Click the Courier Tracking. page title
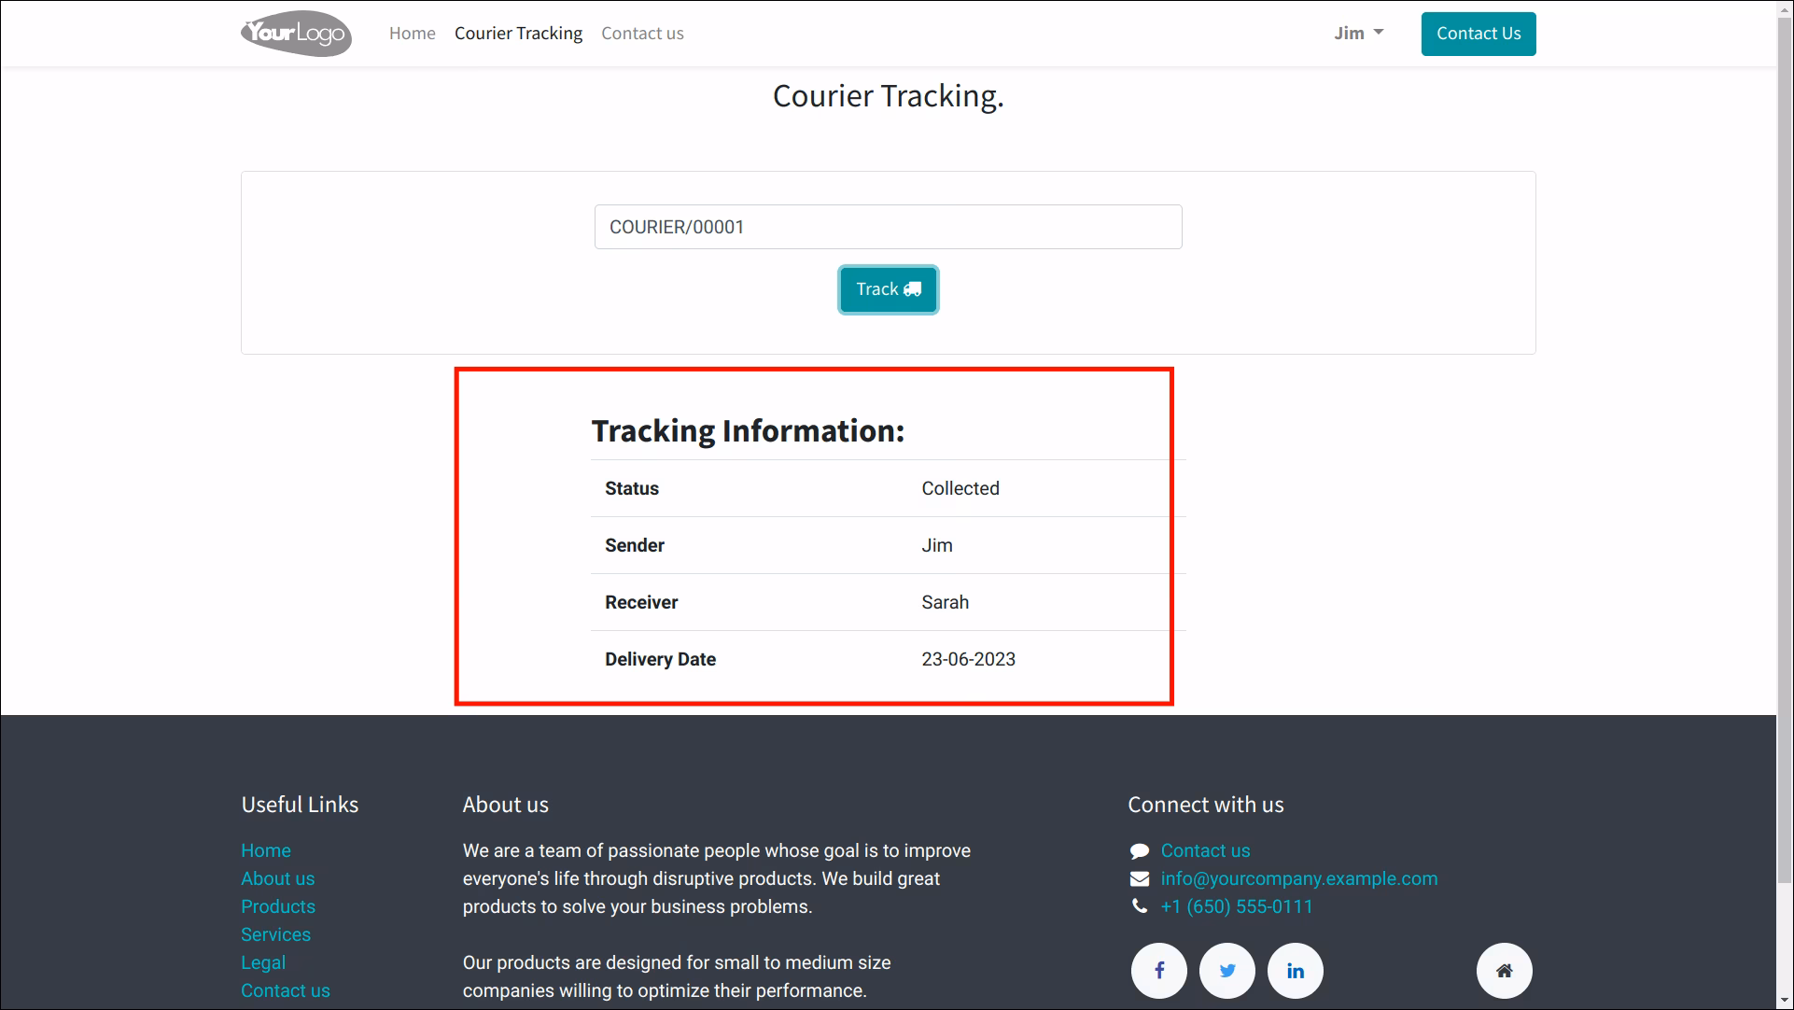Screen dimensions: 1794x1010 (x=889, y=96)
